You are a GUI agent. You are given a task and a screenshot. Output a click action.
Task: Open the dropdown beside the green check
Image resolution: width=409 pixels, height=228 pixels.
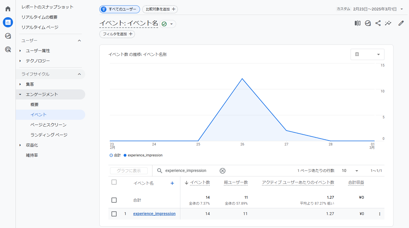(171, 24)
